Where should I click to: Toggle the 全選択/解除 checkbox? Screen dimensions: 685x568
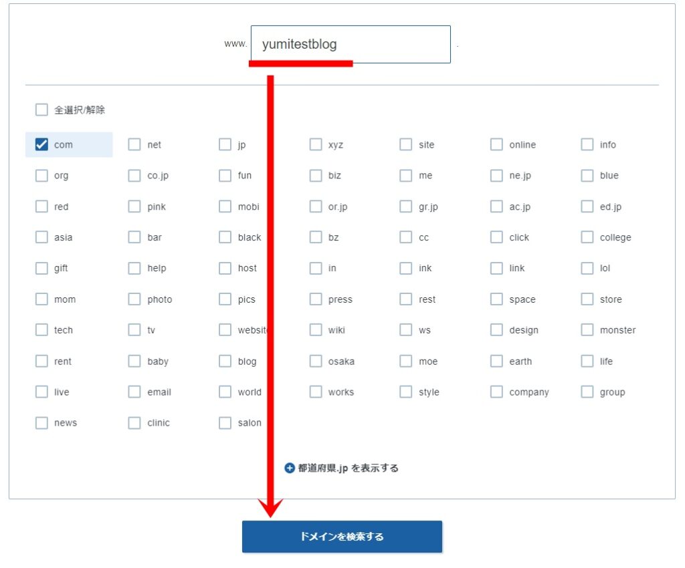42,110
